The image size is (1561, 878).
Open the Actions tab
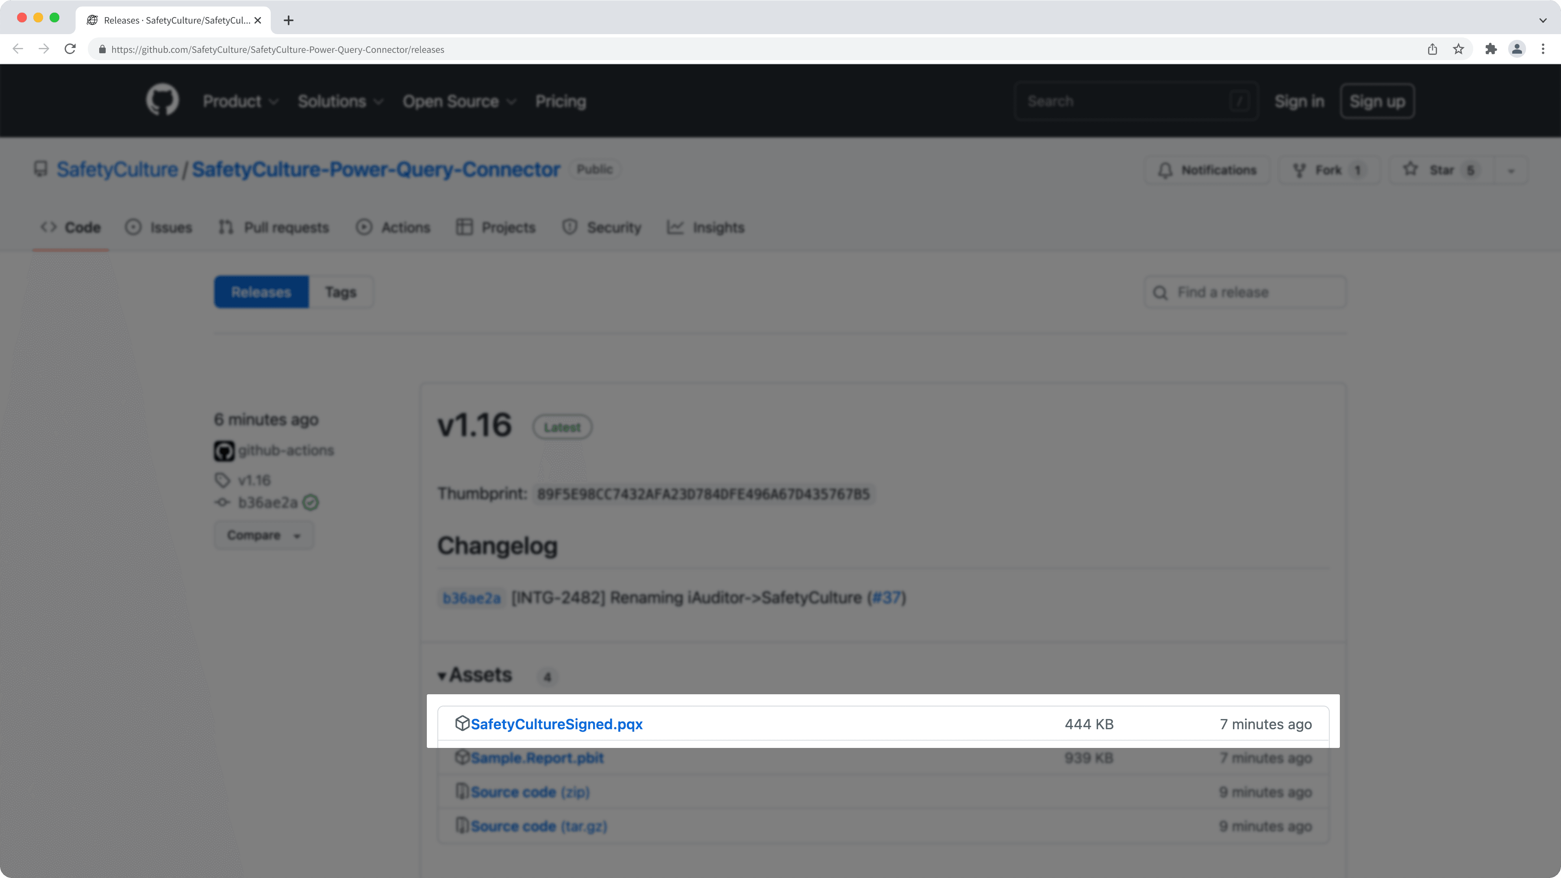pyautogui.click(x=393, y=227)
